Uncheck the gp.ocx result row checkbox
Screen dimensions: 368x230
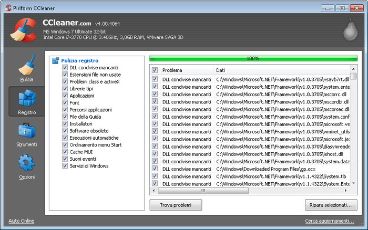click(155, 169)
